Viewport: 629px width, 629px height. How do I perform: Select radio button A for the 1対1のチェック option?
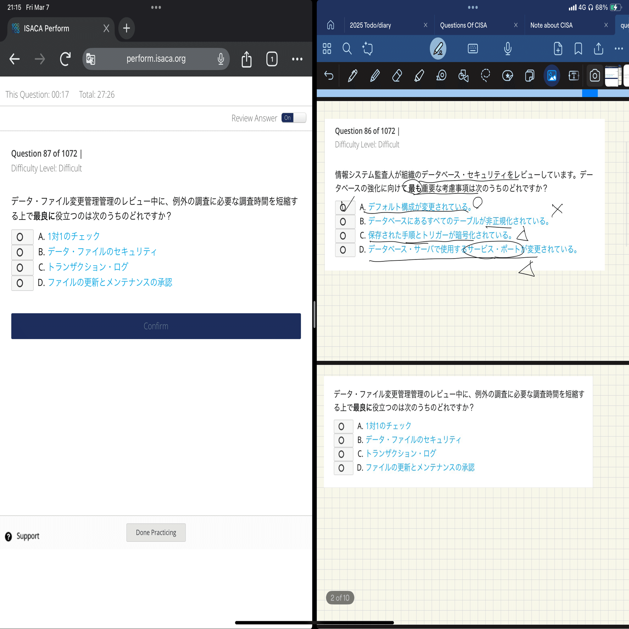[x=22, y=237]
